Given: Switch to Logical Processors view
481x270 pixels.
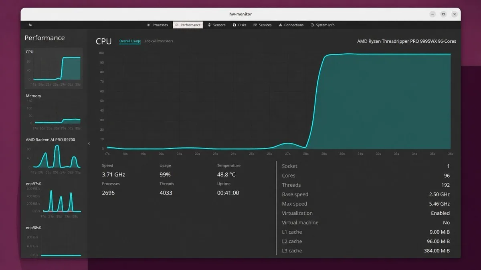Looking at the screenshot, I should point(159,41).
